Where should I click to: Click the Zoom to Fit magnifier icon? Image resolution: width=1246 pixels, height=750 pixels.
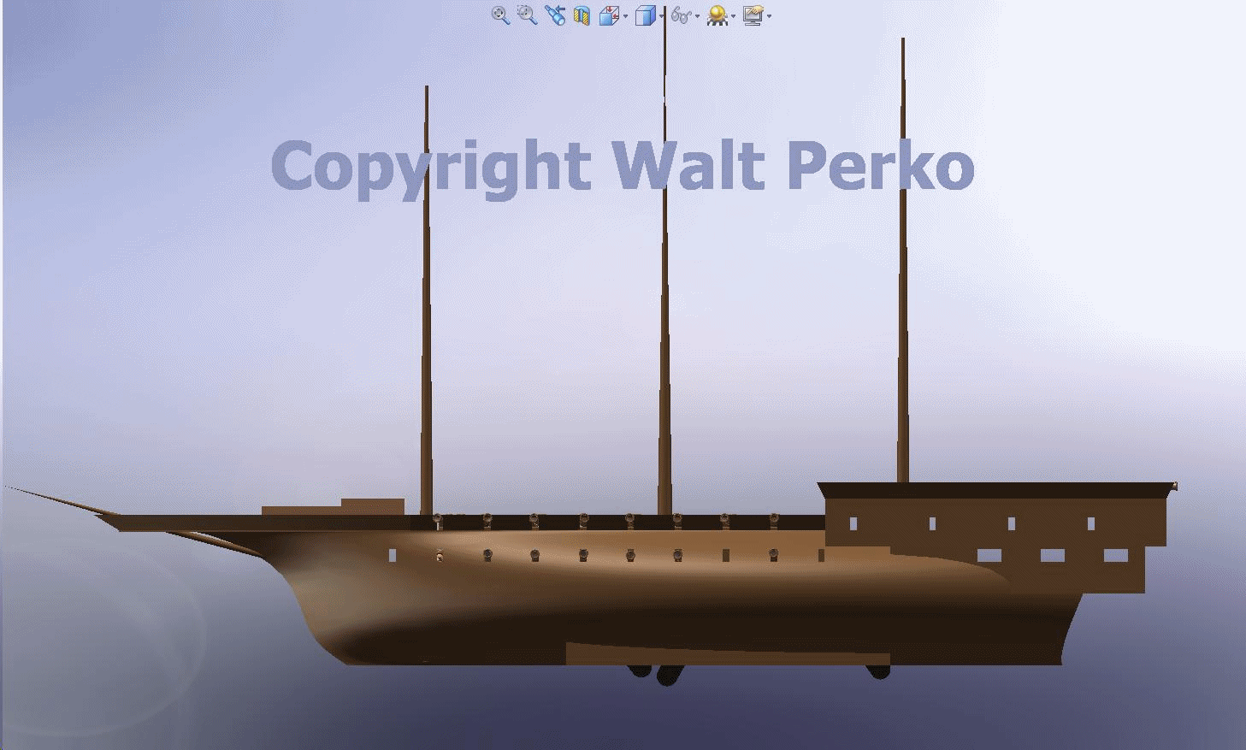500,15
